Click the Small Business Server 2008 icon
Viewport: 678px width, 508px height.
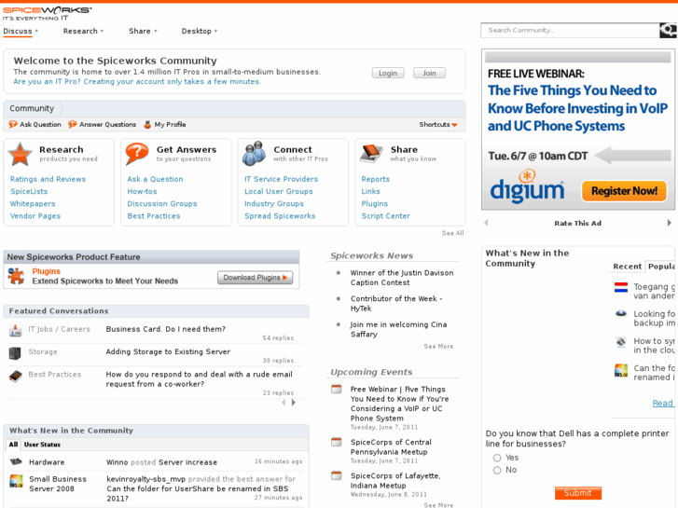pos(16,481)
